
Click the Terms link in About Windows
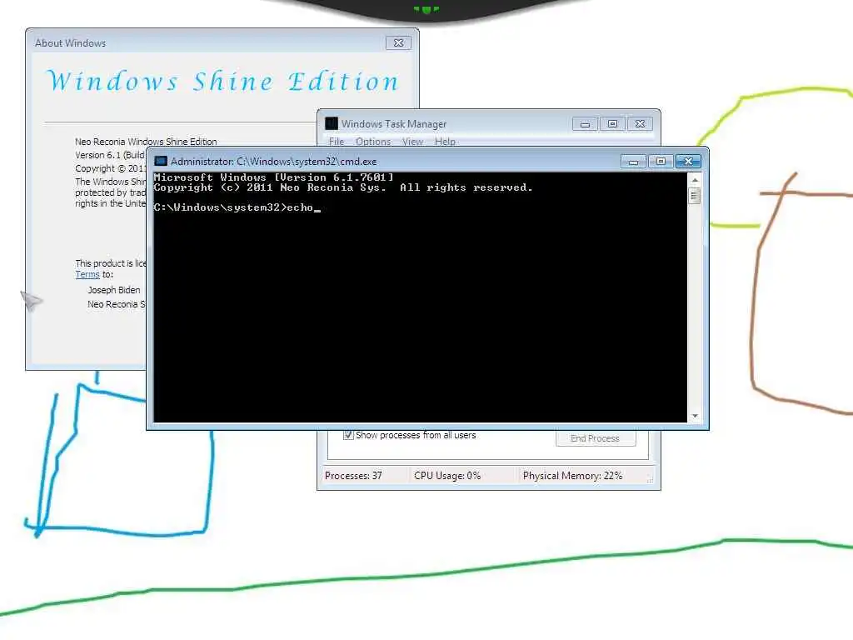[87, 274]
